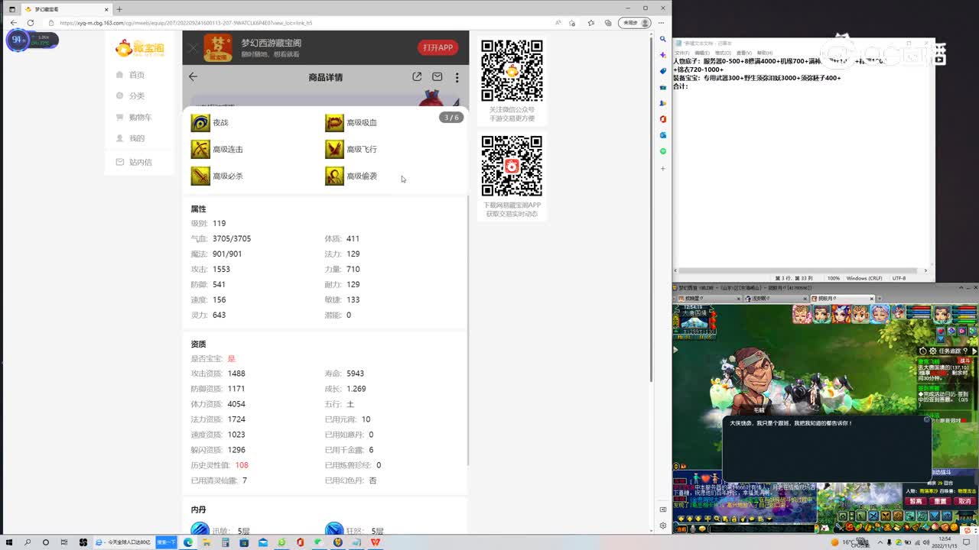Click the 迅敏 内丹 icon
The height and width of the screenshot is (550, 979).
(200, 529)
